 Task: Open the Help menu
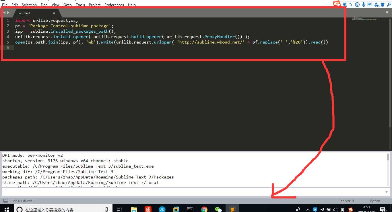(x=132, y=5)
